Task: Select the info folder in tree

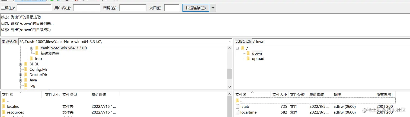Action: point(38,59)
